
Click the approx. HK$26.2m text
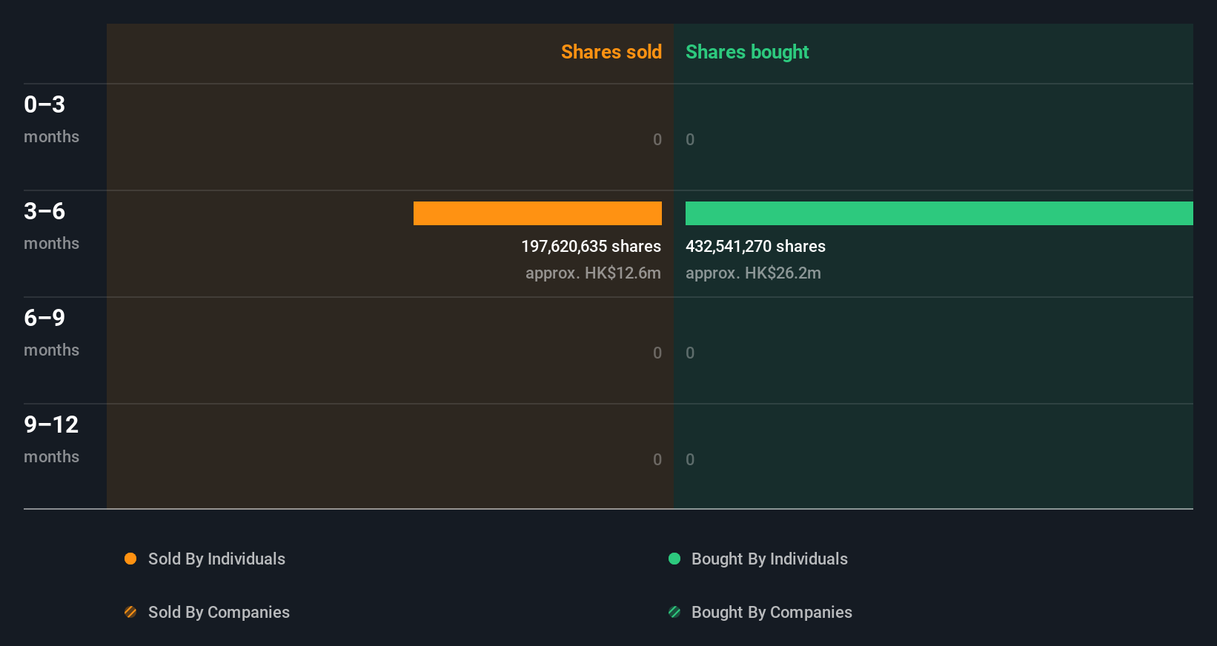pos(753,273)
